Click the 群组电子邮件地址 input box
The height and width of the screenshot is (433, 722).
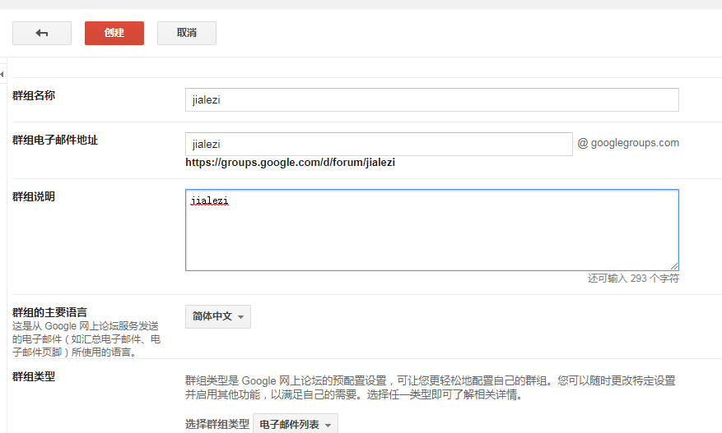click(x=379, y=144)
